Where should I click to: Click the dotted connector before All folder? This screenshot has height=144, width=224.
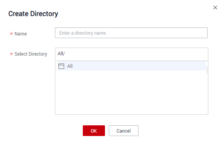tap(56, 66)
